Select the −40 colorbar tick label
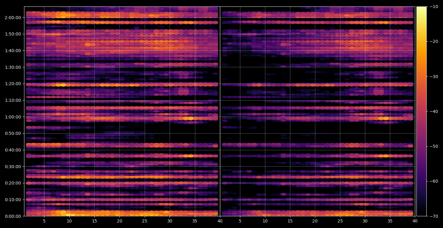The image size is (443, 228). pos(433,111)
